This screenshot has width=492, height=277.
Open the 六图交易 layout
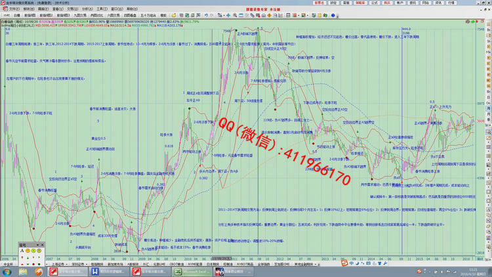(113, 15)
